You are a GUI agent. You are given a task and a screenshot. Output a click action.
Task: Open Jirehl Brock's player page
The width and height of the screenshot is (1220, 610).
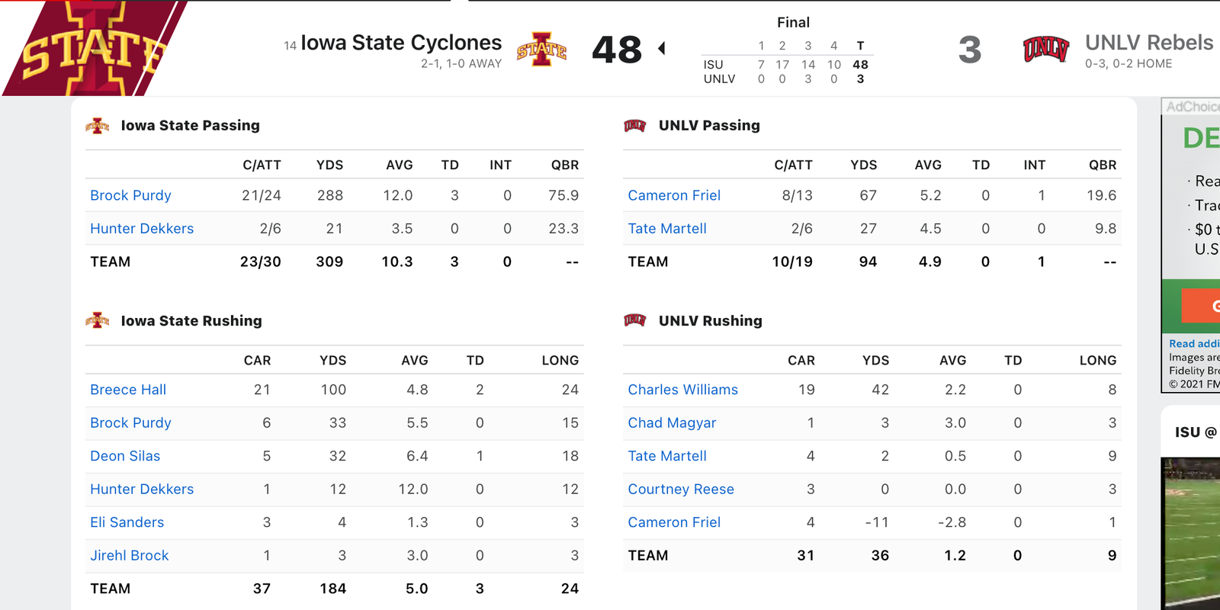coord(130,556)
